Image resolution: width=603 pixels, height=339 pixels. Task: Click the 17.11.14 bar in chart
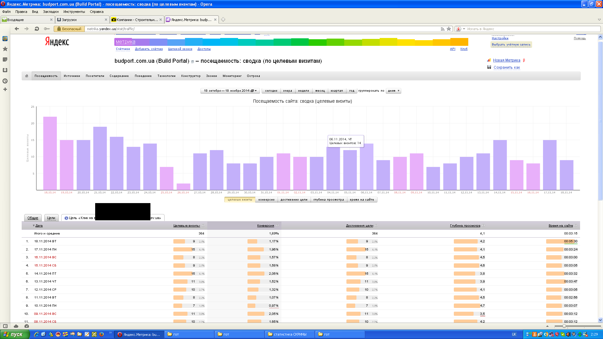coord(550,165)
